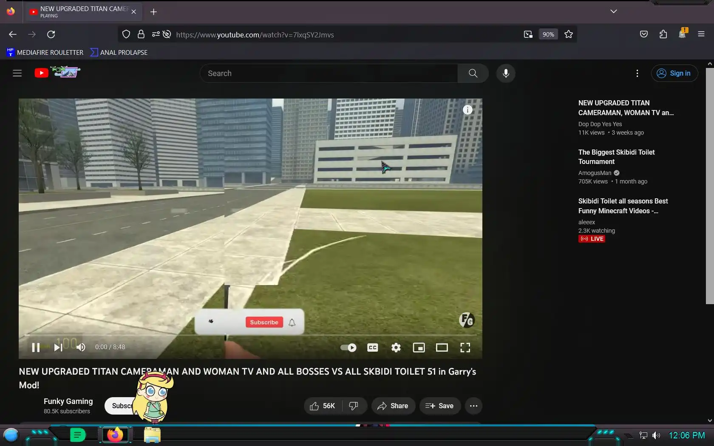
Task: Open AmogusMan channel link
Action: (x=595, y=173)
